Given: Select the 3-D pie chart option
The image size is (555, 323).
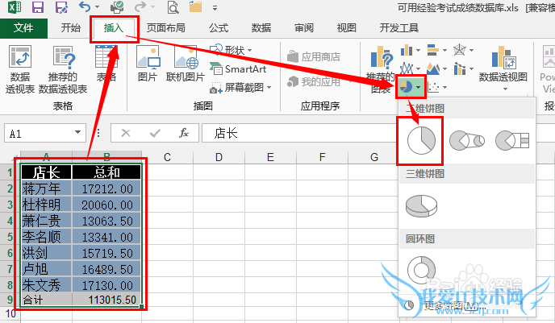Looking at the screenshot, I should [x=421, y=206].
